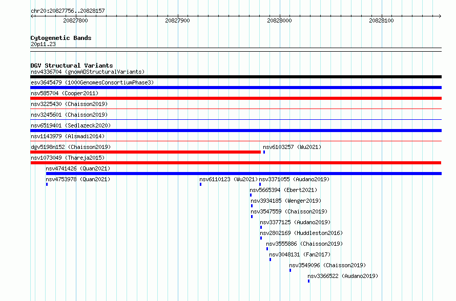456x301 pixels.
Task: Click ruler position 20827900
Action: (x=177, y=20)
